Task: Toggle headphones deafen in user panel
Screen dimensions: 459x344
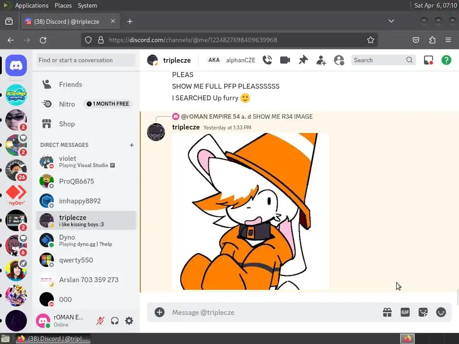Action: 115,321
